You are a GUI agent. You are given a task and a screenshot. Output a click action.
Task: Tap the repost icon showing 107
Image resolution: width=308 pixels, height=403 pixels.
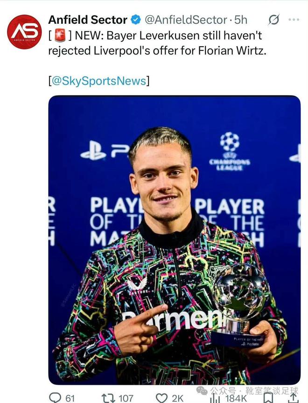click(x=108, y=397)
